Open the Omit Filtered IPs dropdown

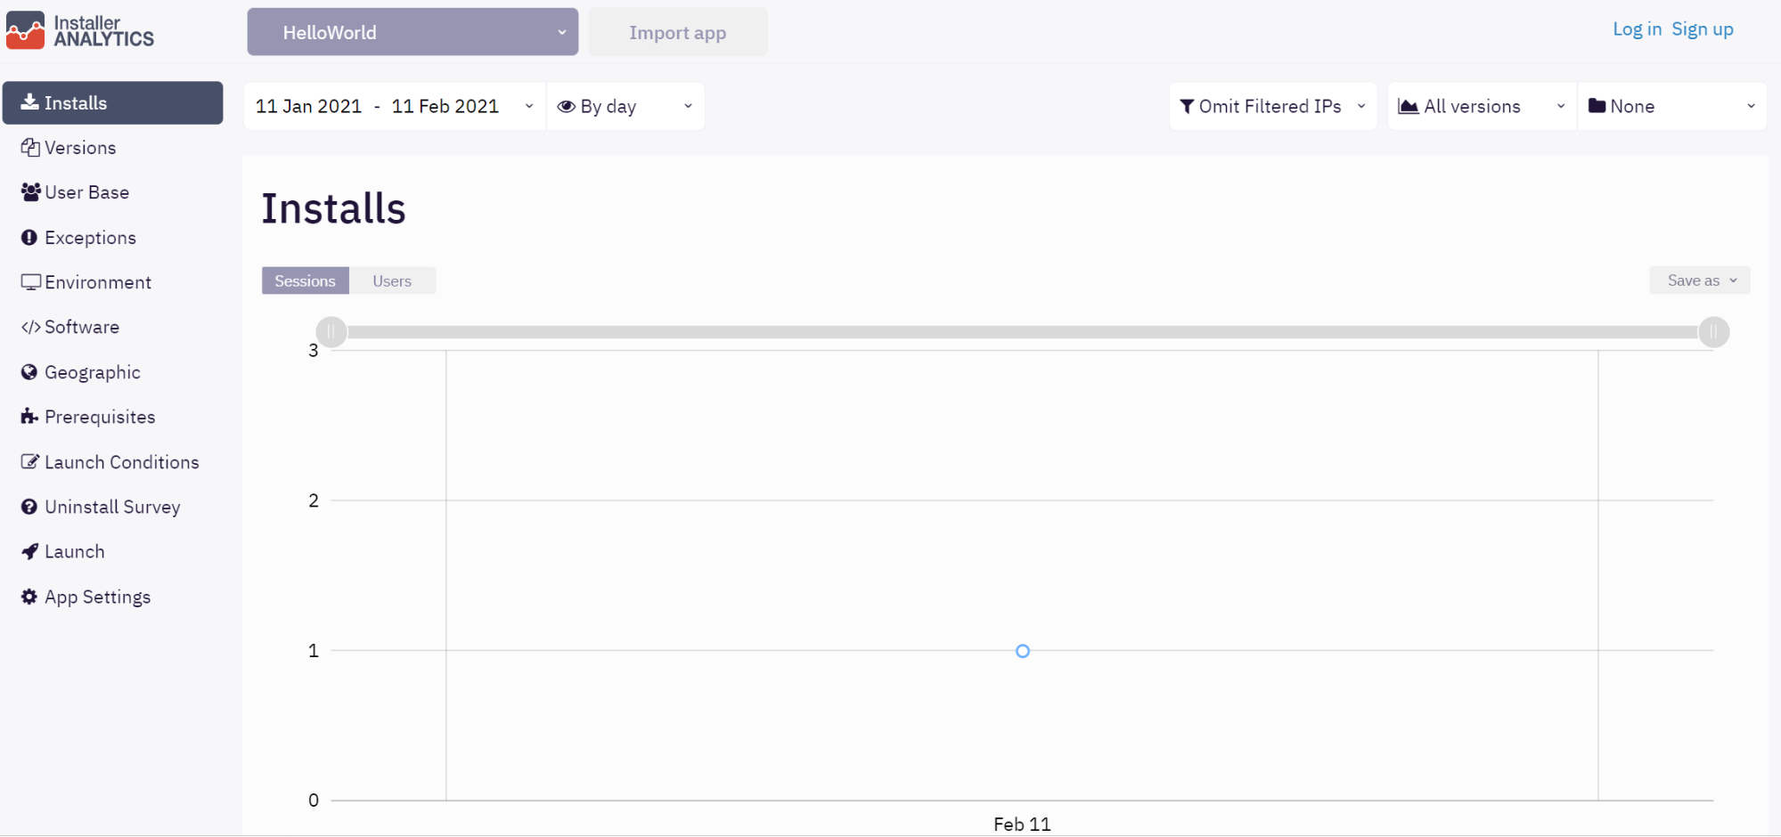pos(1273,106)
